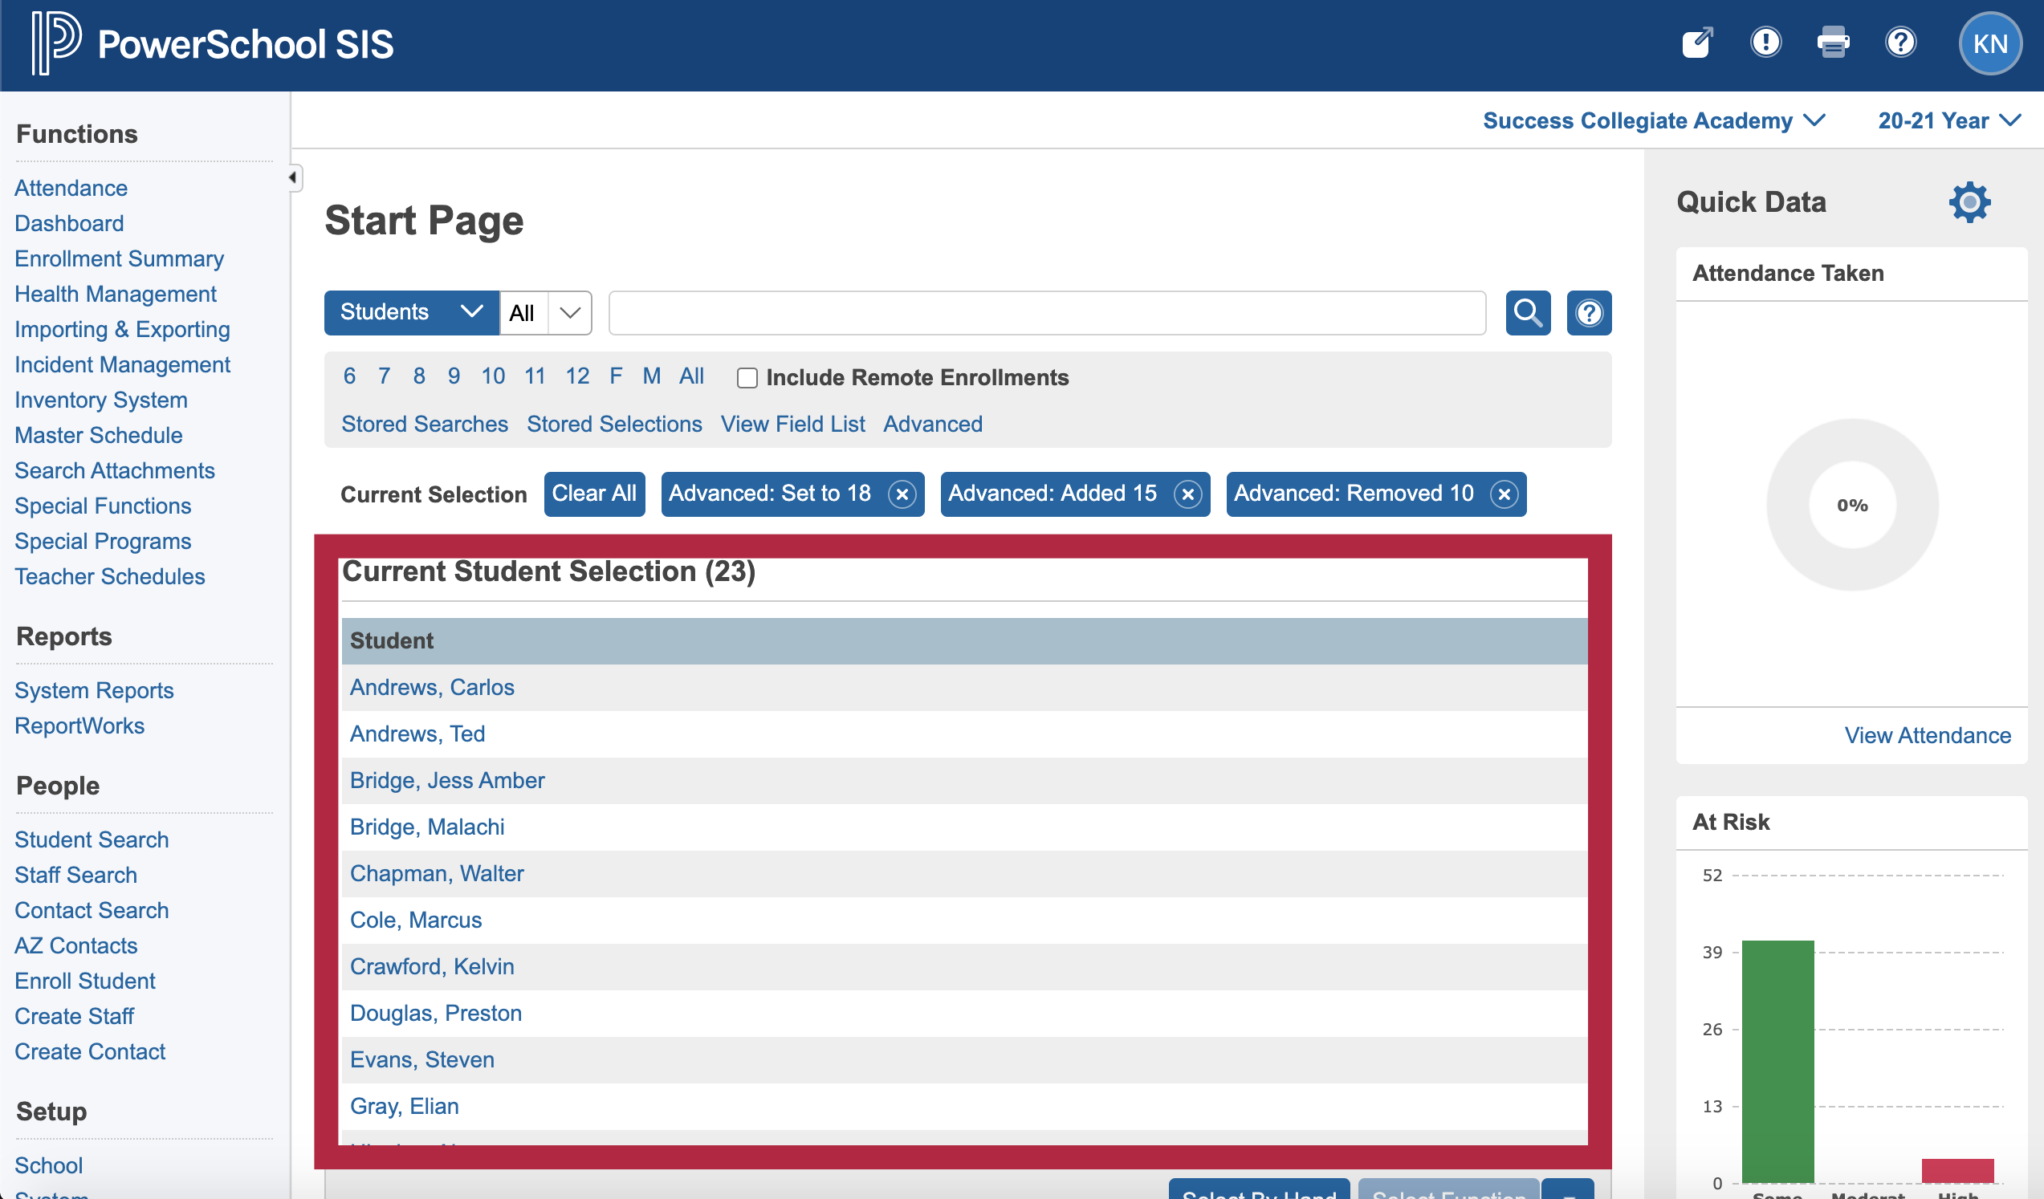The image size is (2044, 1199).
Task: Click the print icon in top toolbar
Action: click(x=1834, y=43)
